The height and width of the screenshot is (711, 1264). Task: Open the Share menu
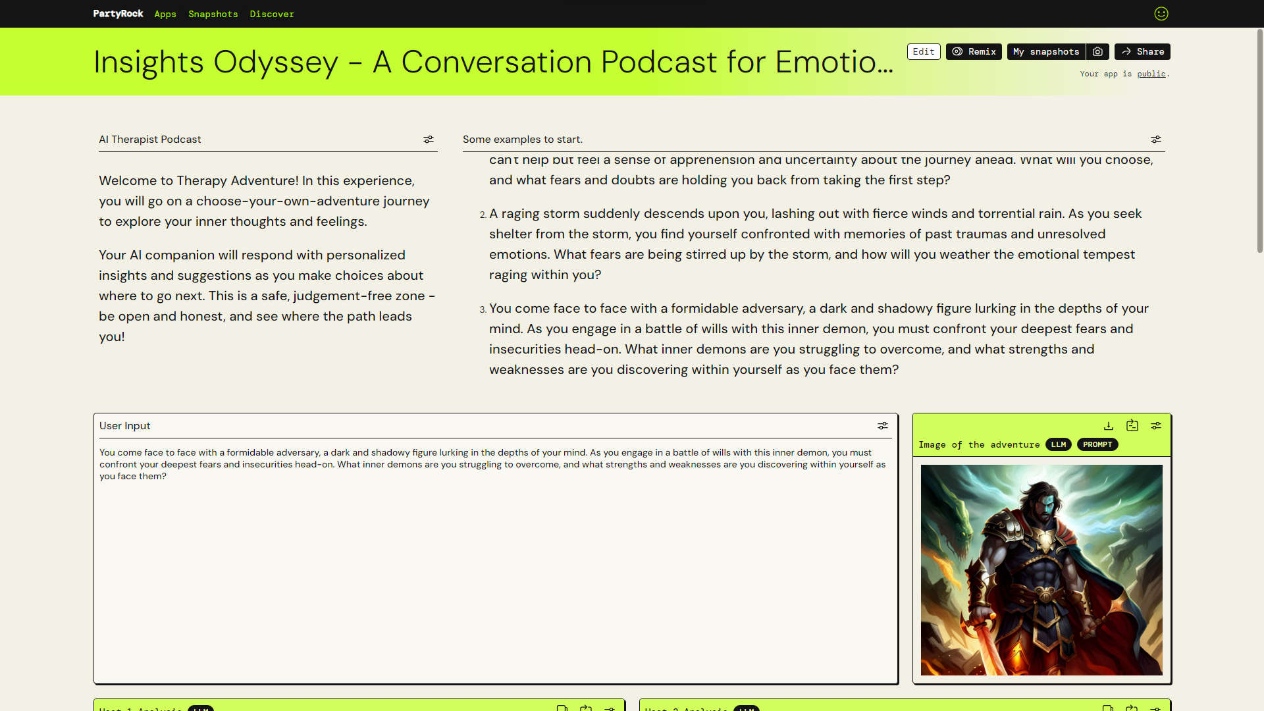point(1142,51)
